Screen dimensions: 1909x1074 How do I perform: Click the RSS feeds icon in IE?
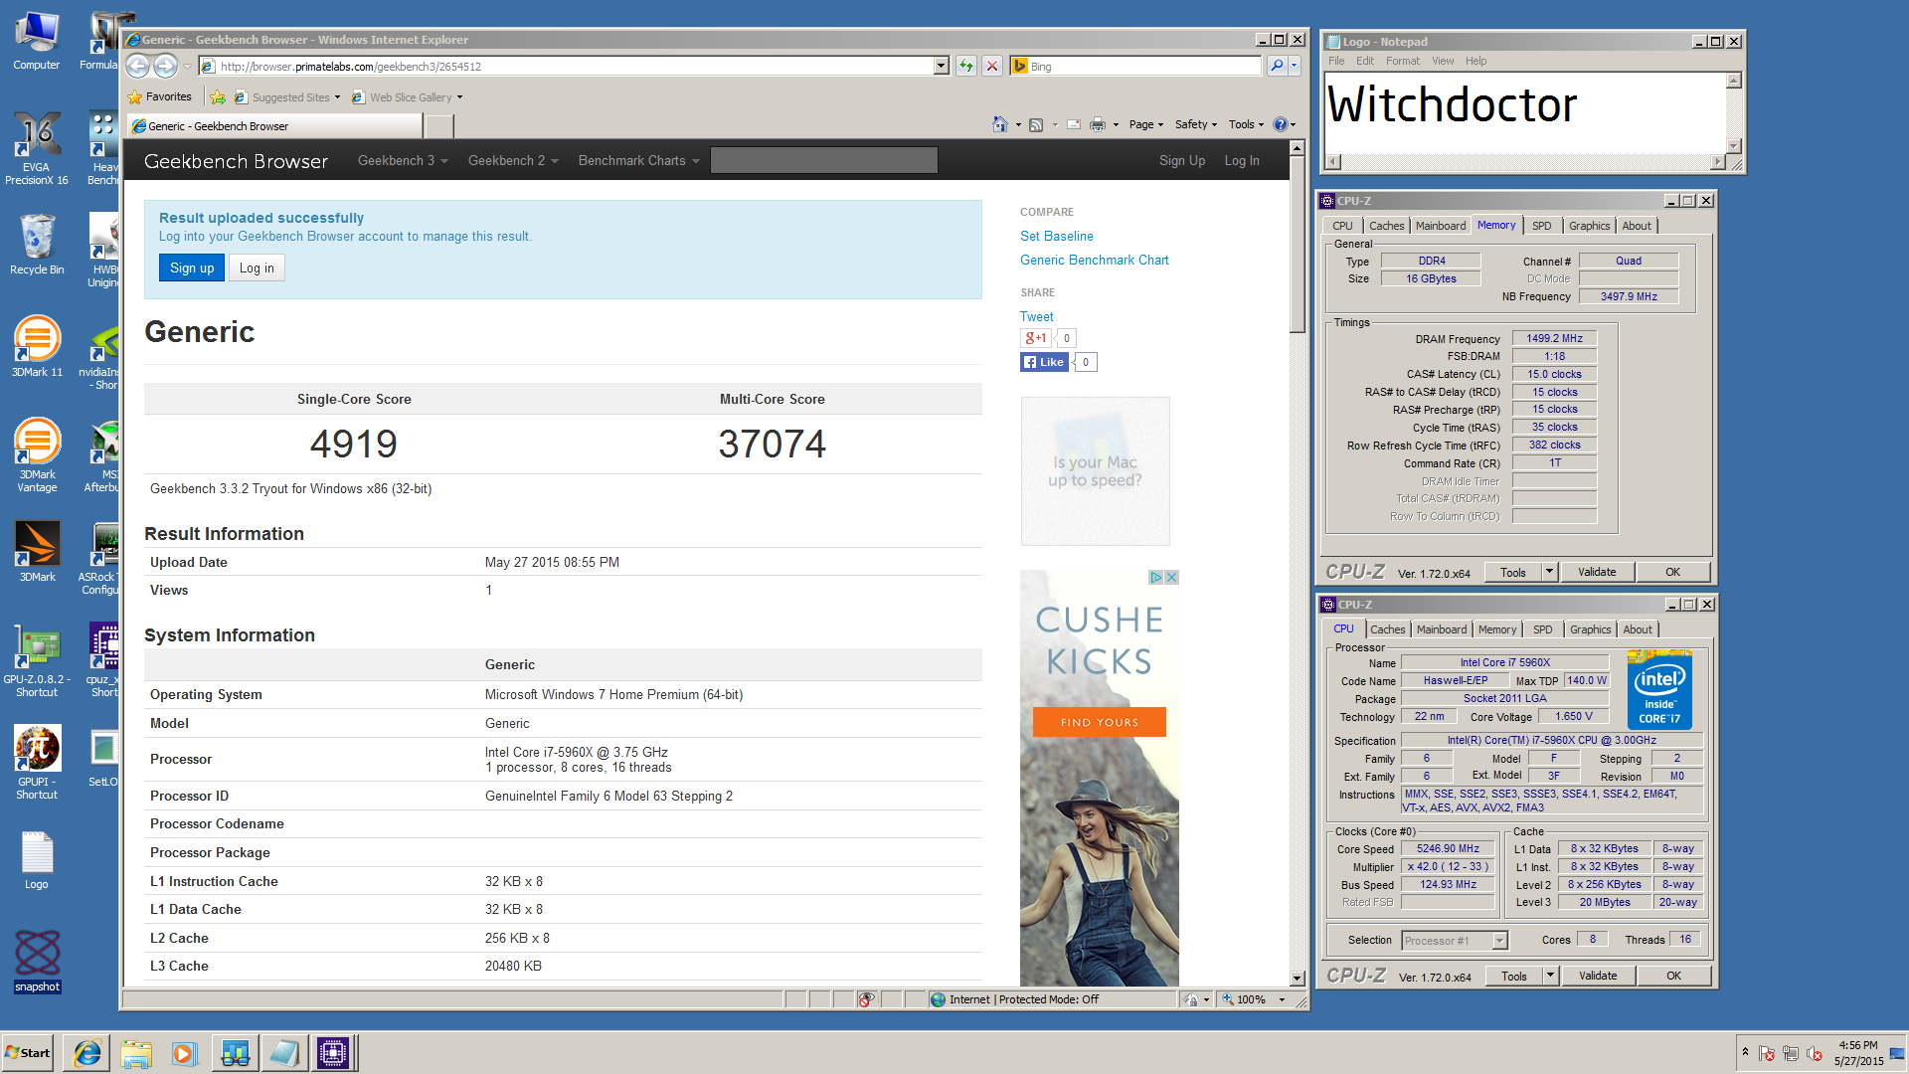click(x=1036, y=124)
